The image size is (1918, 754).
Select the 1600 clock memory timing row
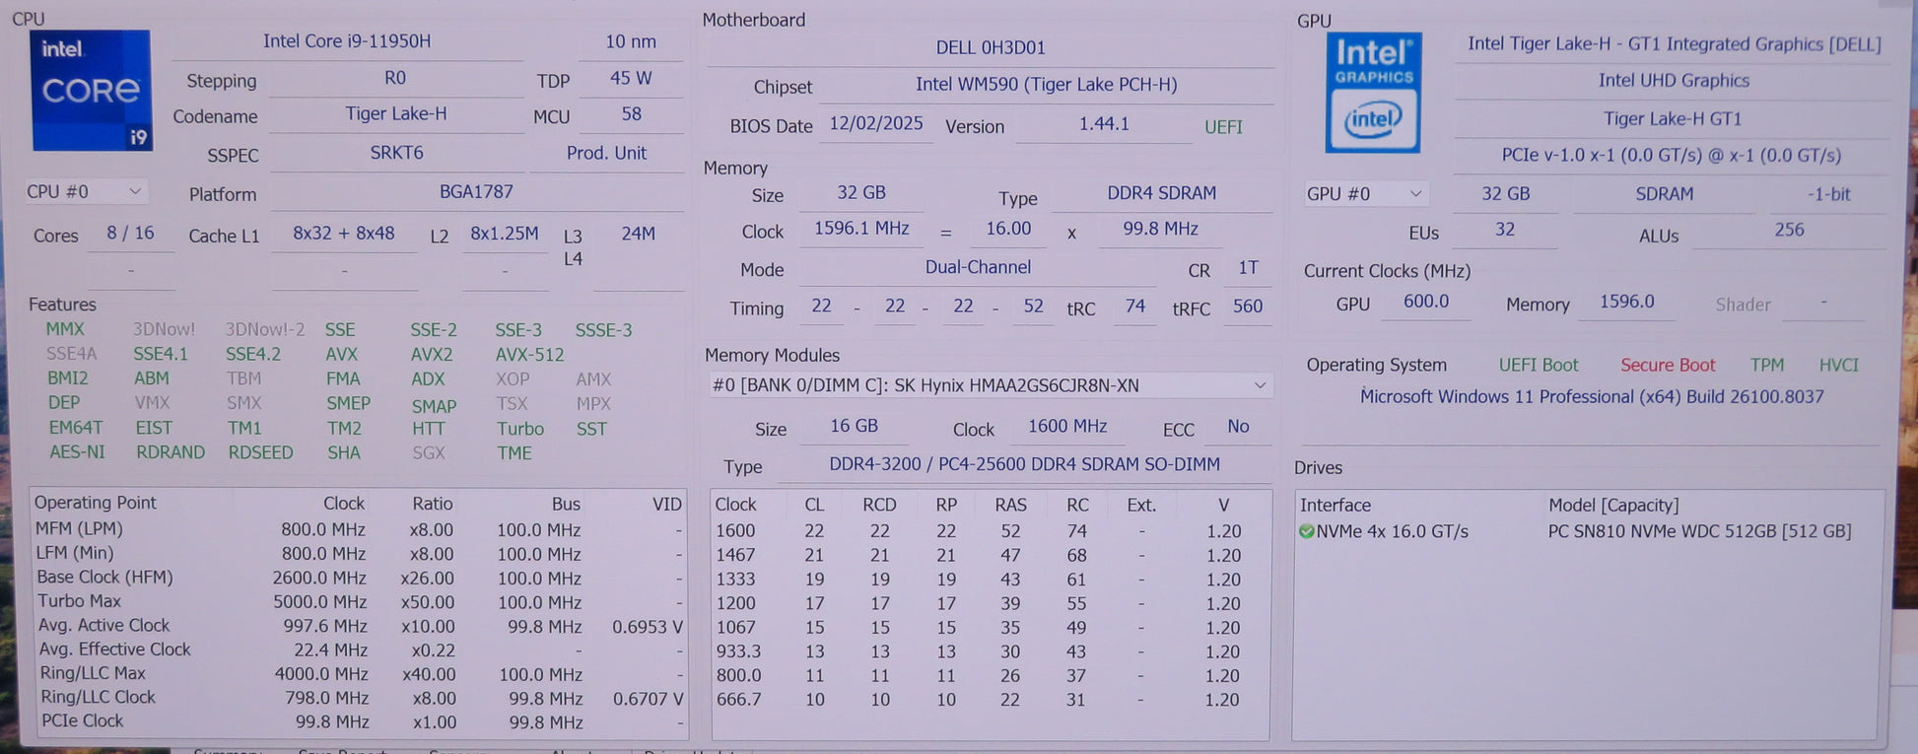[x=989, y=531]
